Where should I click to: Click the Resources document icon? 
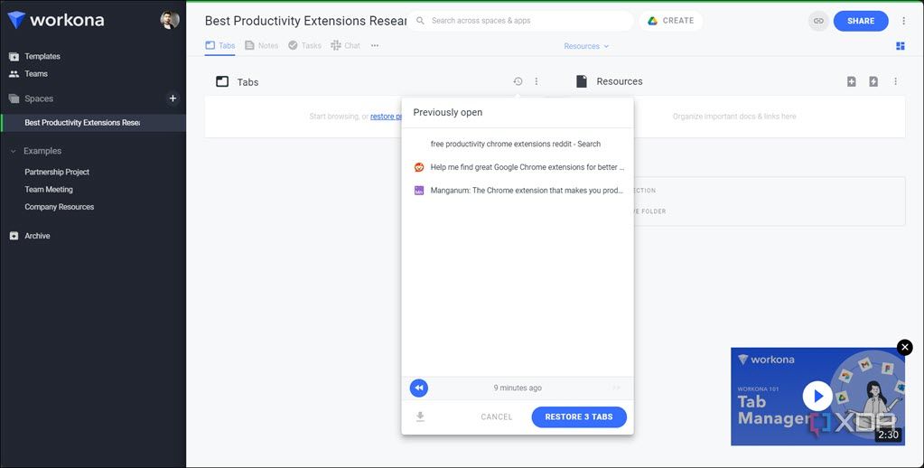click(x=582, y=81)
